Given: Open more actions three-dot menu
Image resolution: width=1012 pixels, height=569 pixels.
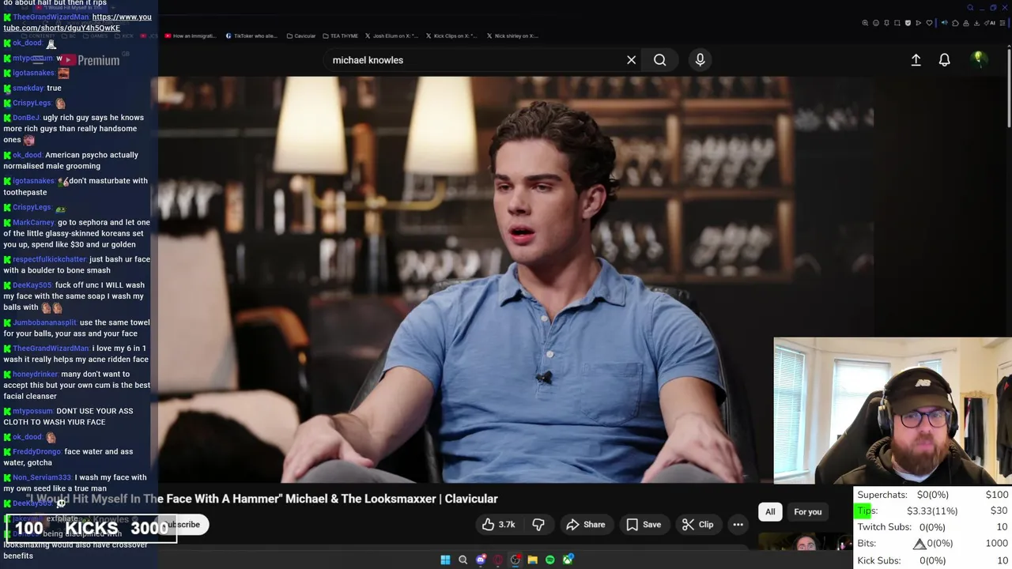Looking at the screenshot, I should (x=738, y=525).
